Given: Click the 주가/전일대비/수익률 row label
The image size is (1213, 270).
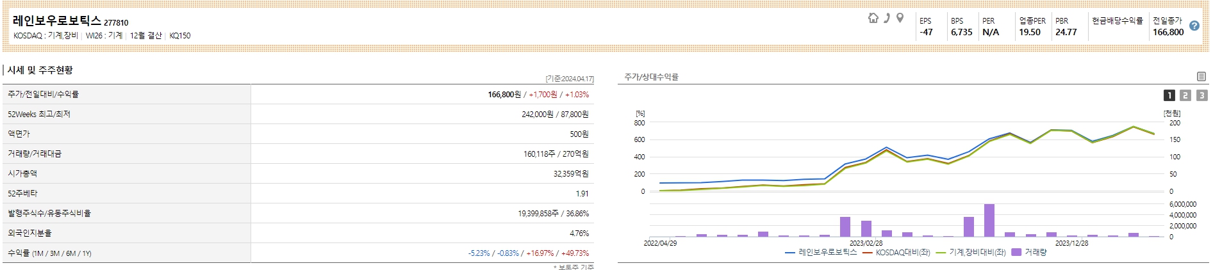Looking at the screenshot, I should 44,94.
